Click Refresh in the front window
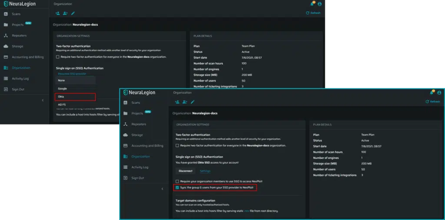The image size is (445, 220). point(433,102)
